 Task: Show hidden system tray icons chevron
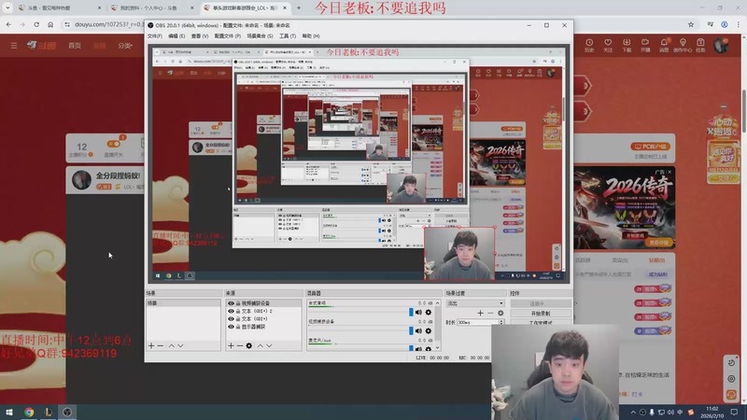(x=633, y=413)
